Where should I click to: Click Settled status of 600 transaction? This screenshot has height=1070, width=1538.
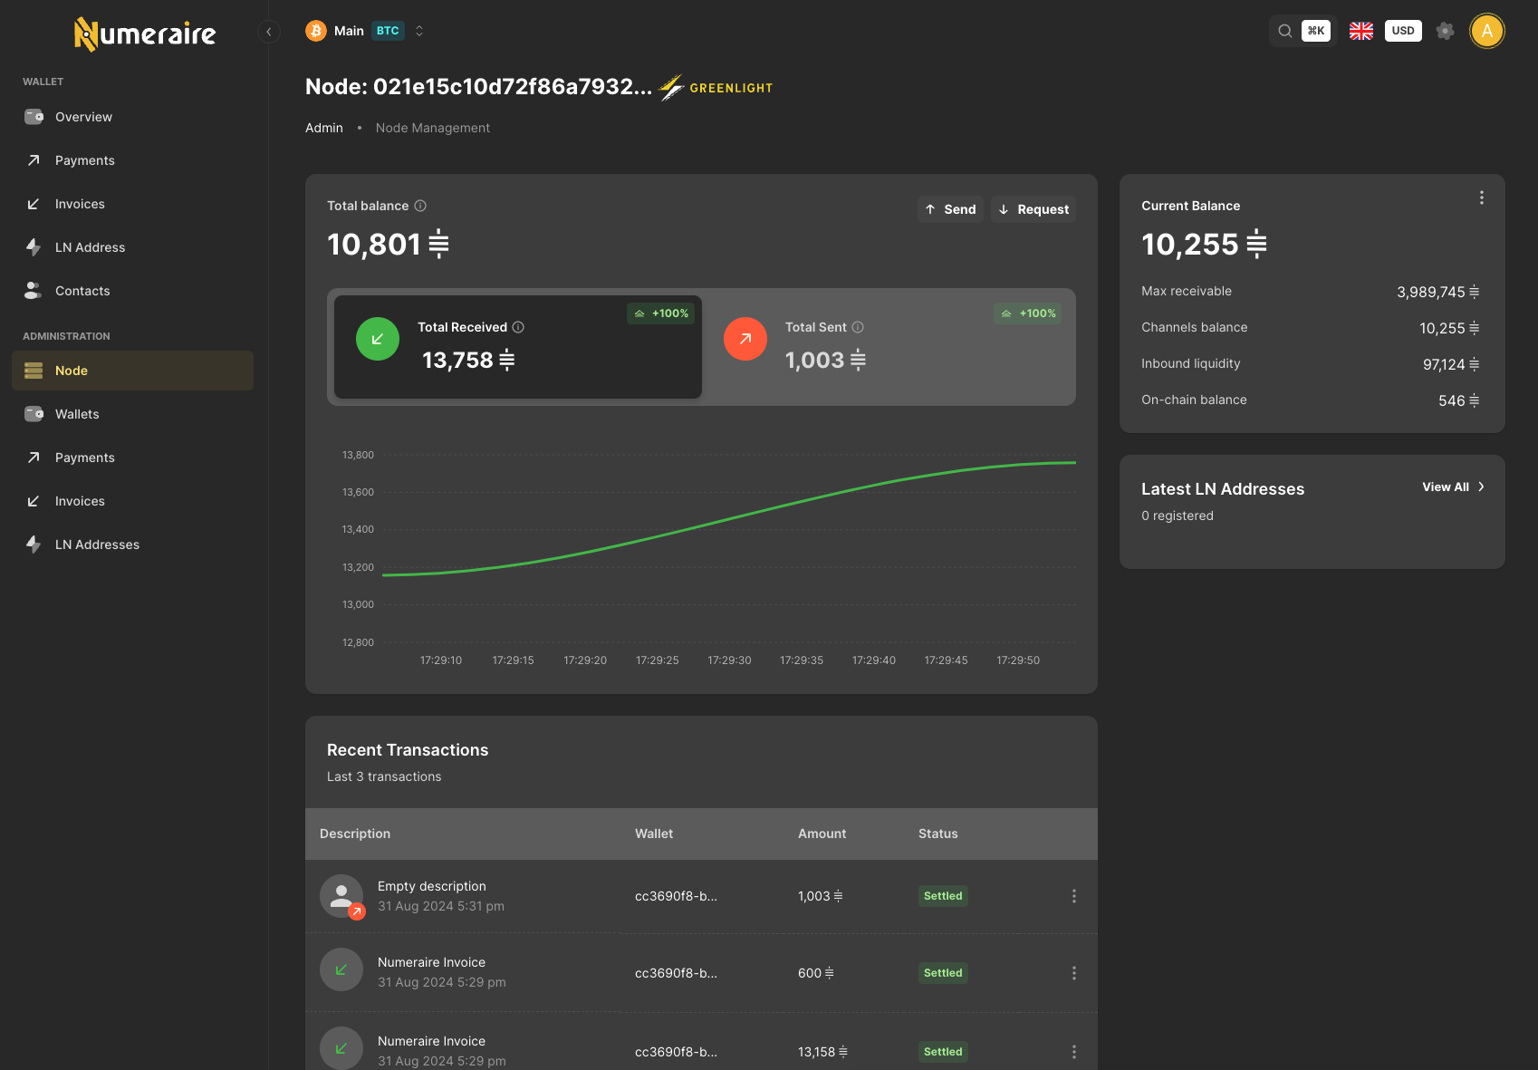pos(943,973)
